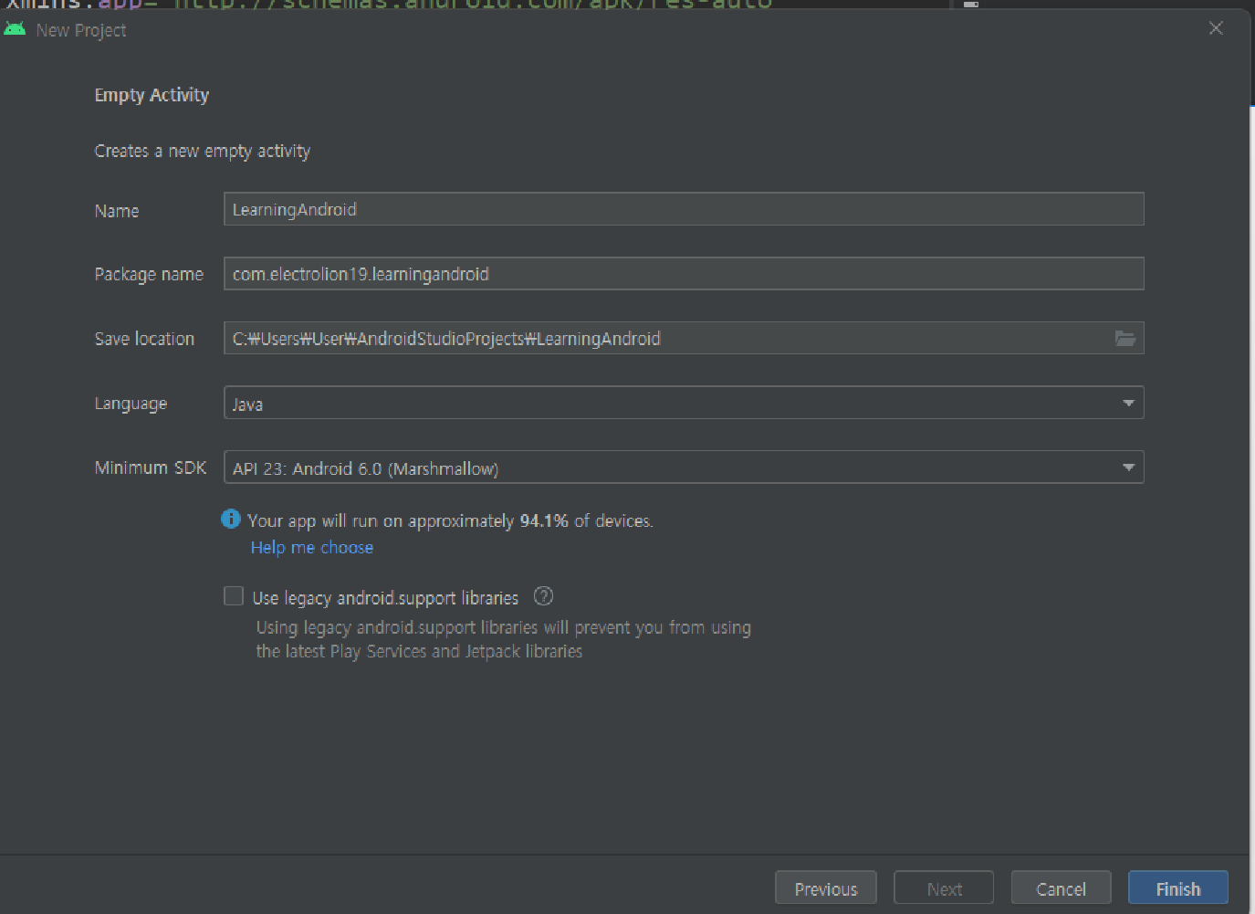Screen dimensions: 1255x914
Task: Open the Help me choose link
Action: click(312, 547)
